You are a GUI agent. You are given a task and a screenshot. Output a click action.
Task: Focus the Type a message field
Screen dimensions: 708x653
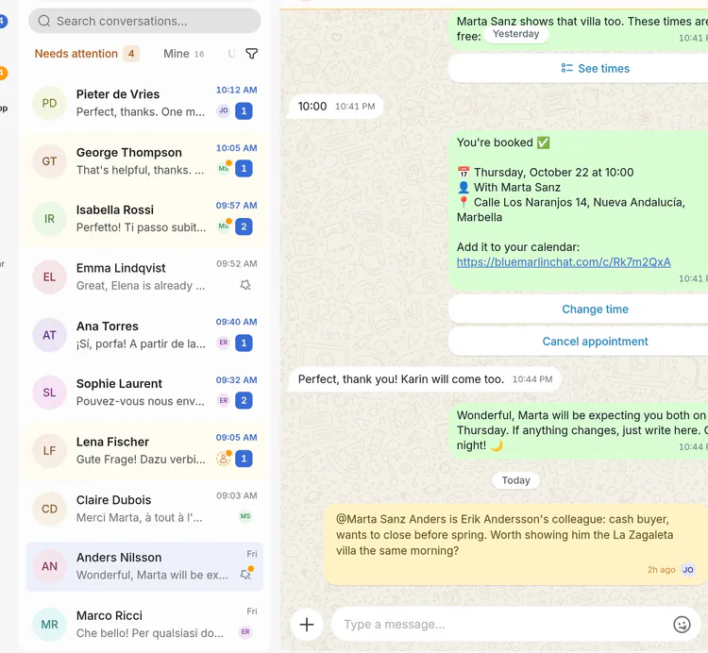[x=516, y=625]
